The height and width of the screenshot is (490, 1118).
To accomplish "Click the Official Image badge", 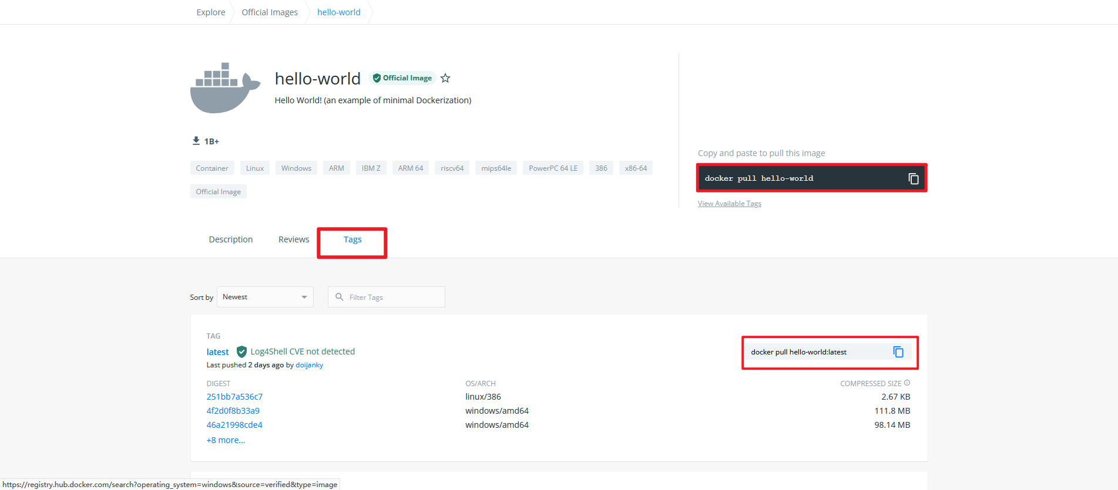I will [402, 78].
